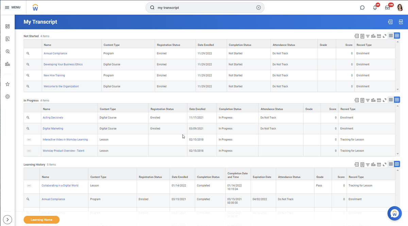Export My Transcript page to PDF

401,22
